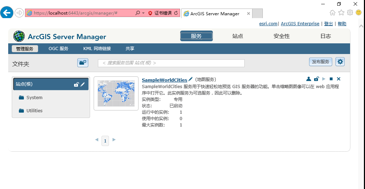The width and height of the screenshot is (365, 189).
Task: Click the browser home icon
Action: point(332,12)
